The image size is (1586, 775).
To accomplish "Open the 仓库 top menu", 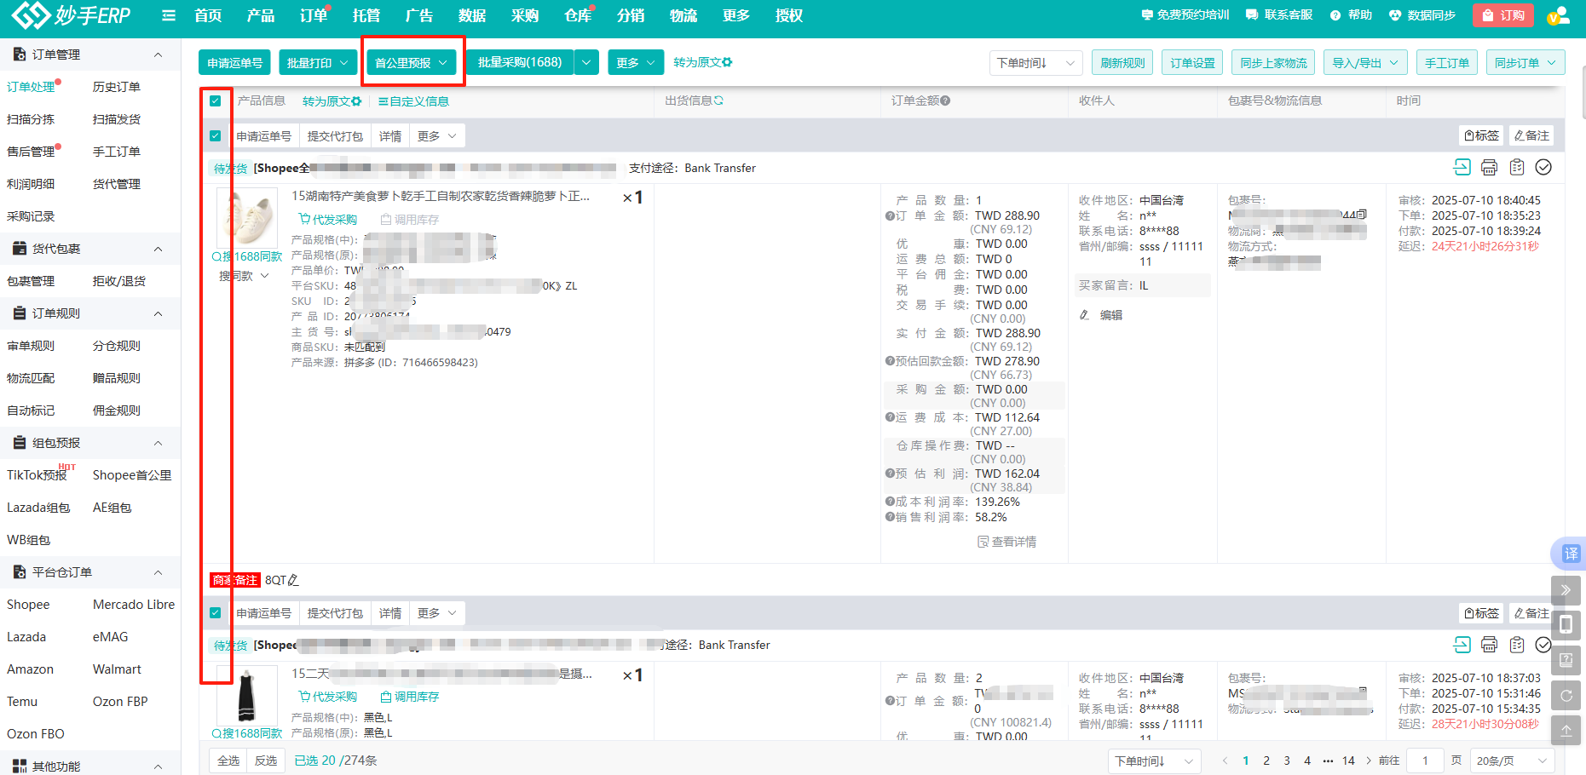I will click(578, 15).
